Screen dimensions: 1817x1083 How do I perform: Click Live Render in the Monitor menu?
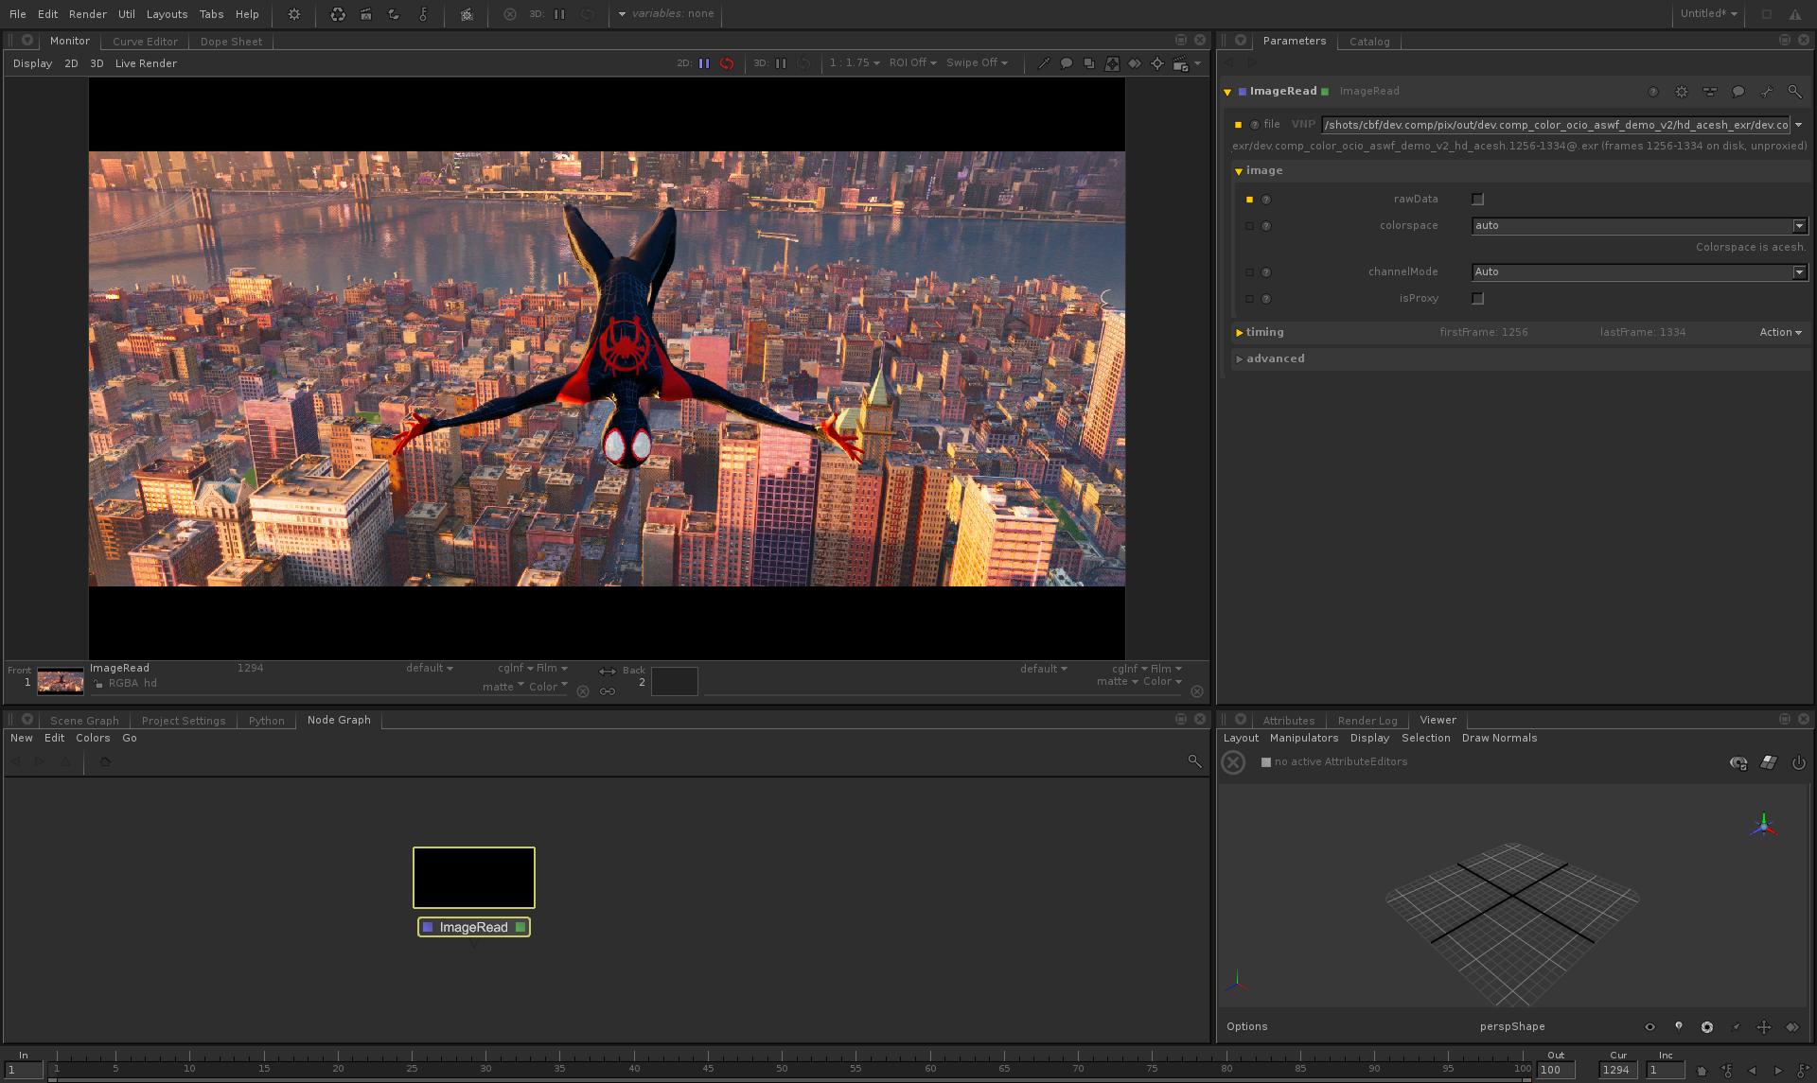coord(146,63)
